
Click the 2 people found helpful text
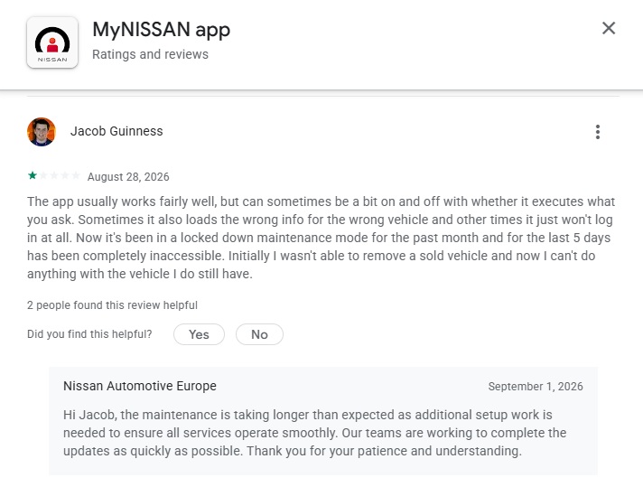(112, 305)
